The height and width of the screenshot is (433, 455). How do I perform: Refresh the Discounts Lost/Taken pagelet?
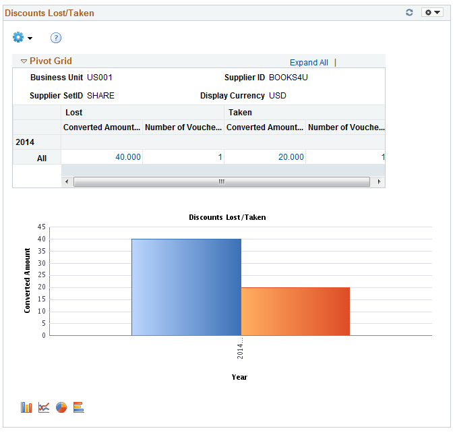pos(409,13)
